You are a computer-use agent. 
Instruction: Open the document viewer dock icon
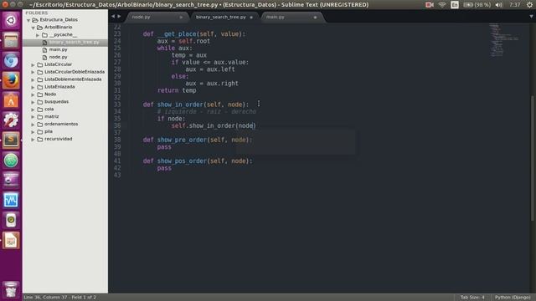click(11, 241)
